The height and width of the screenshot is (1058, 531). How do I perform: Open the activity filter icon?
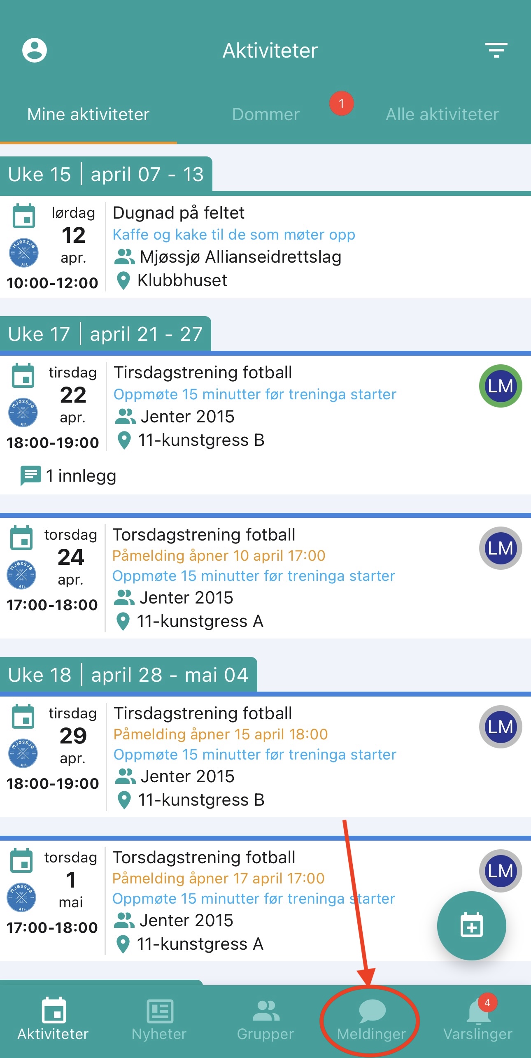coord(496,50)
